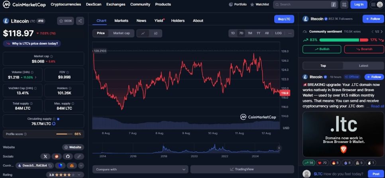Click Why is LTC's price down today

point(32,44)
